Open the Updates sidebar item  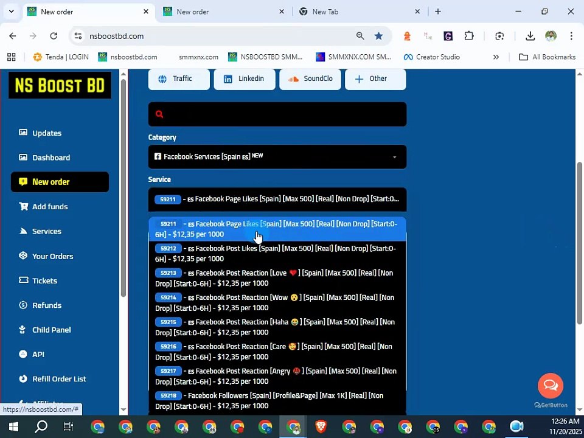40,133
